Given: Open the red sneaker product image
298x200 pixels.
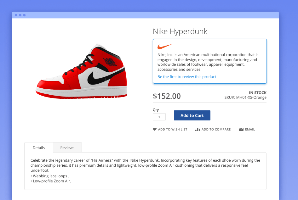Looking at the screenshot, I should [x=81, y=73].
